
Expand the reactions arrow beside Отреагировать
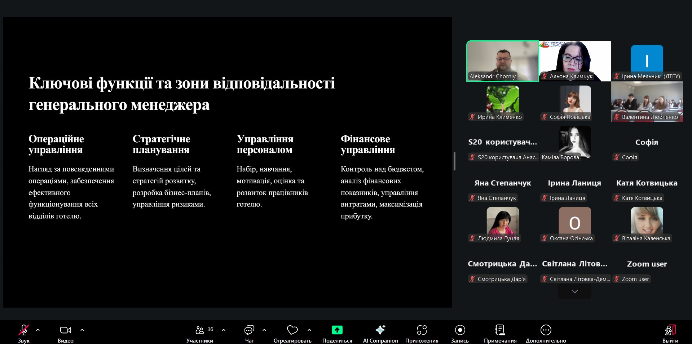coord(309,330)
